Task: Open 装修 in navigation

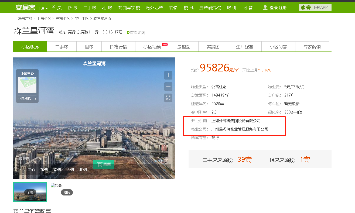Action: tap(173, 8)
